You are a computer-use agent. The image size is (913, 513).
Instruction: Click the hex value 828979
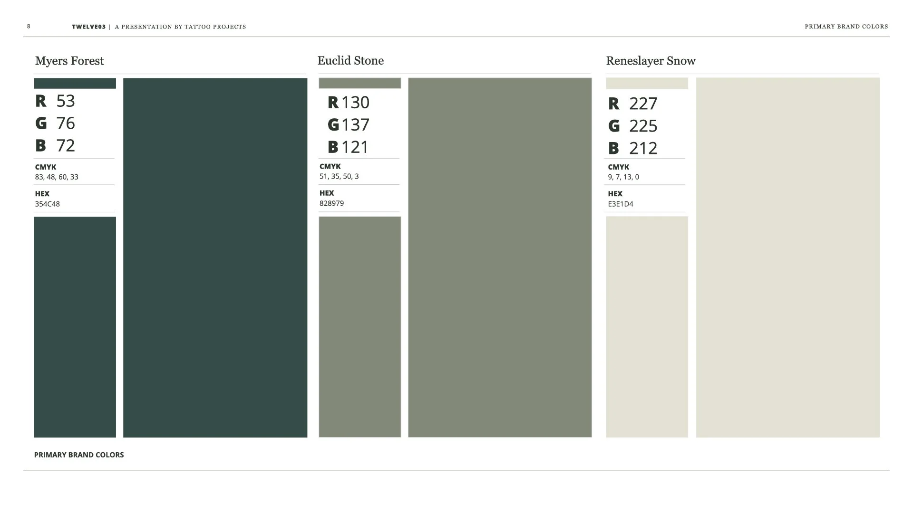point(331,203)
